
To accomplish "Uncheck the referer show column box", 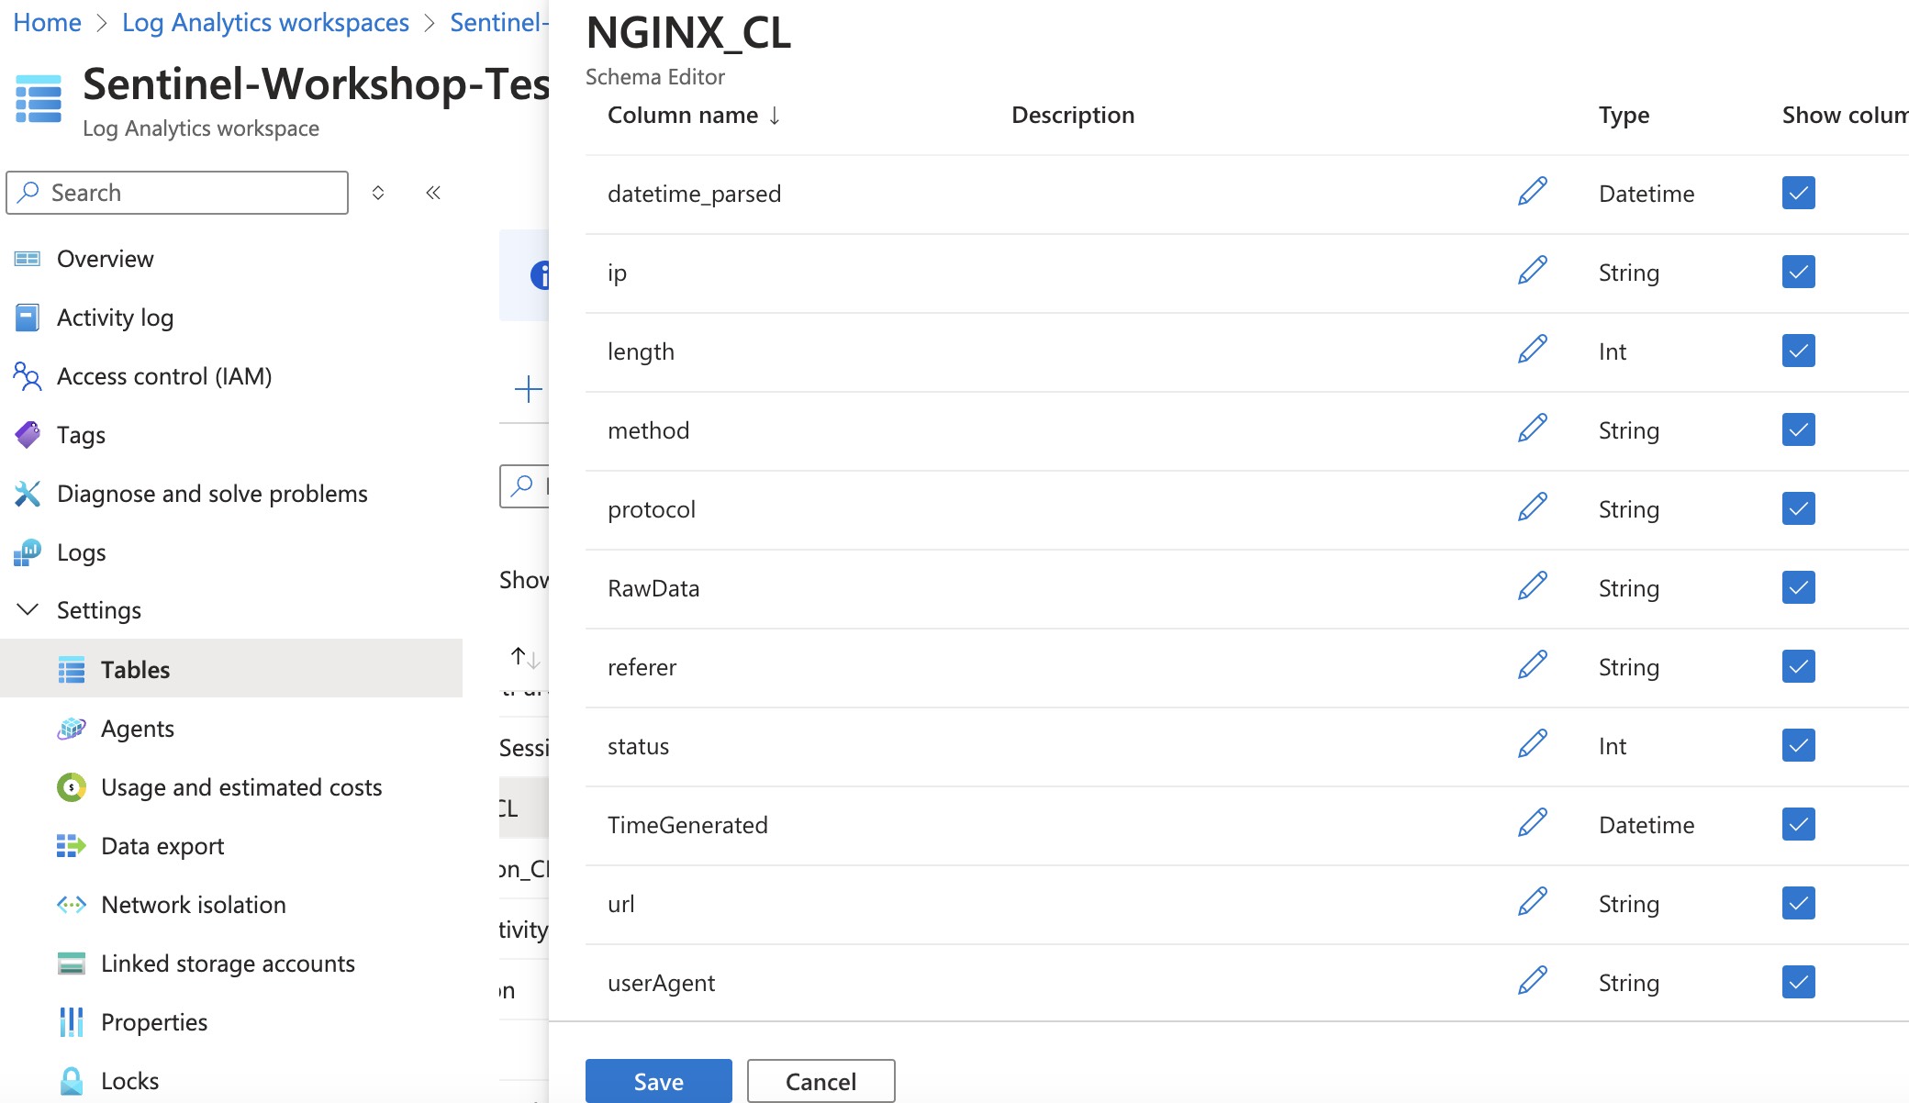I will point(1799,666).
